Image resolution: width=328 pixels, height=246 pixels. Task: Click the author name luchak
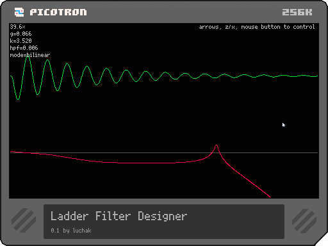coord(82,231)
